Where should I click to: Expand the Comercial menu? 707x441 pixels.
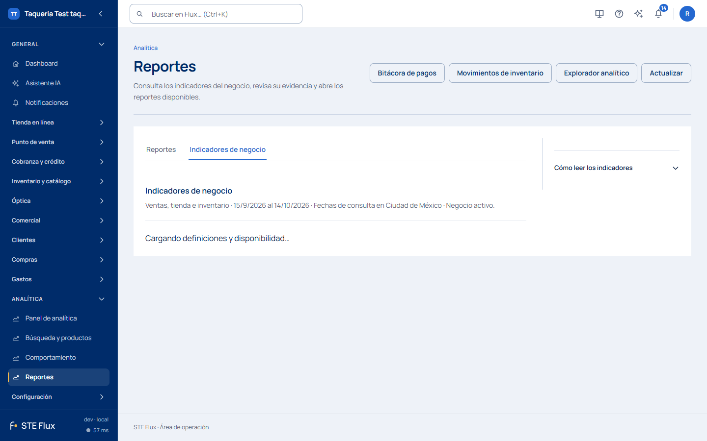pyautogui.click(x=59, y=220)
